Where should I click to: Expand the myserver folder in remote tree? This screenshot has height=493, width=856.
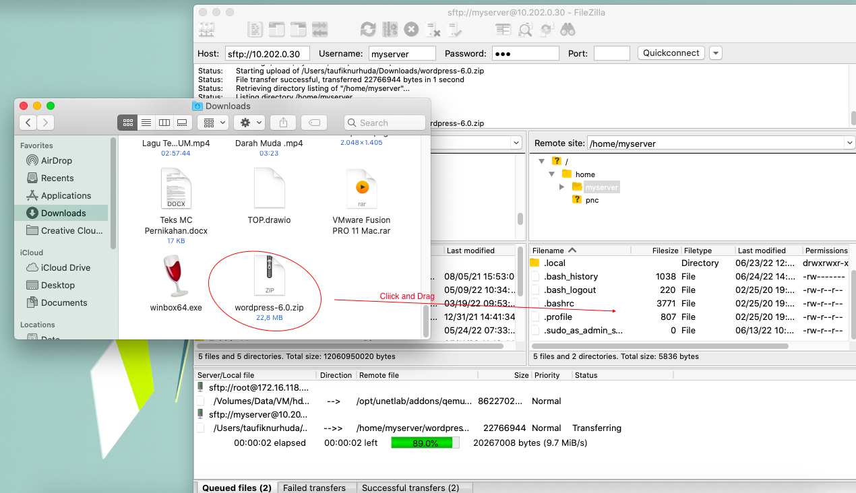(x=562, y=187)
